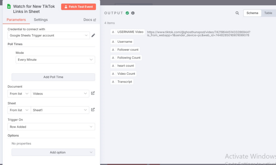Select the Video Count schema field
Viewport: 276px width, 165px height.
coord(123,74)
